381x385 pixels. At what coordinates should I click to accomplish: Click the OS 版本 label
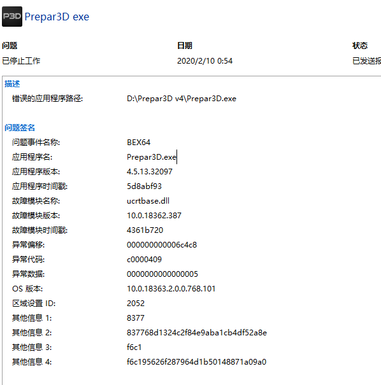tap(27, 289)
